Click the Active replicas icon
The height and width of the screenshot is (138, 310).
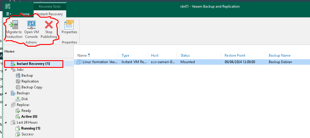point(18,117)
